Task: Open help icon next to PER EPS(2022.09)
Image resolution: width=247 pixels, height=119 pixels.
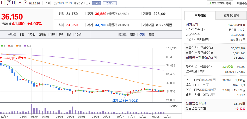Action: [x=214, y=80]
